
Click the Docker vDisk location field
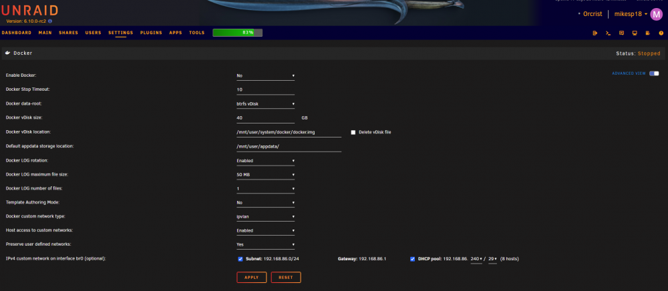(289, 132)
